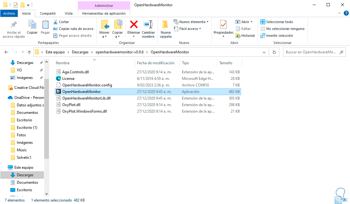Click Este equipo in breadcrumb path
Viewport: 350px width, 204px height.
tap(55, 52)
